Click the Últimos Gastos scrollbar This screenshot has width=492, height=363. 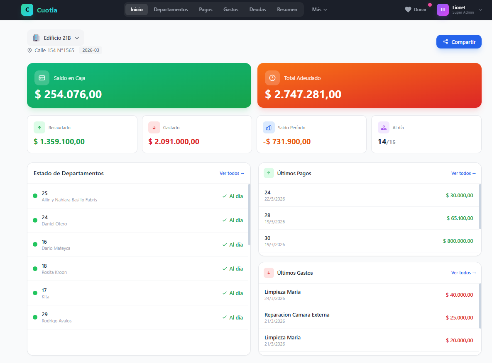pos(480,306)
